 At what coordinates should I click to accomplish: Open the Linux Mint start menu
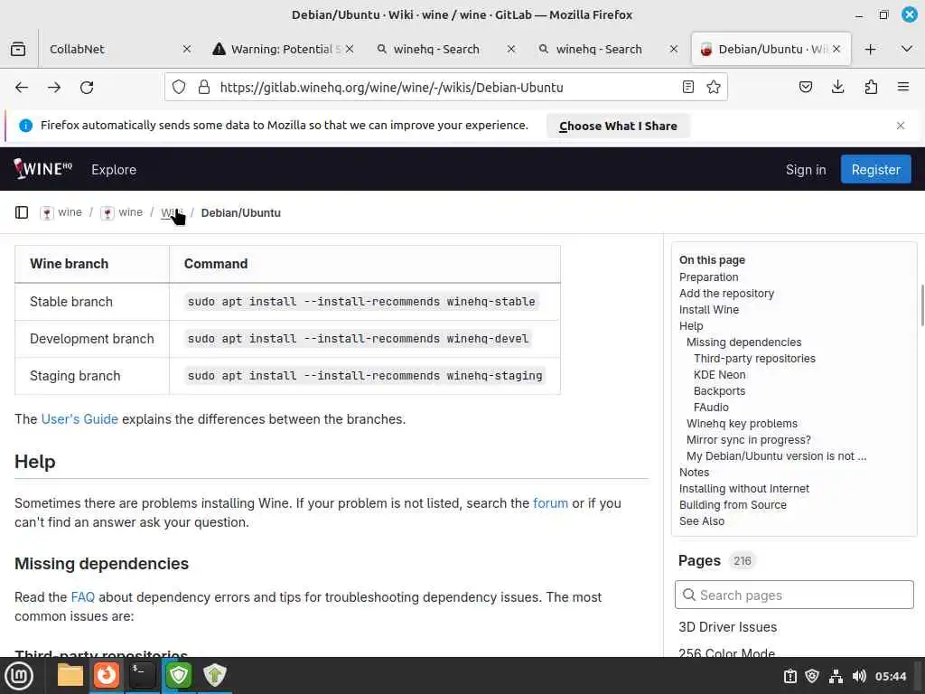point(20,676)
